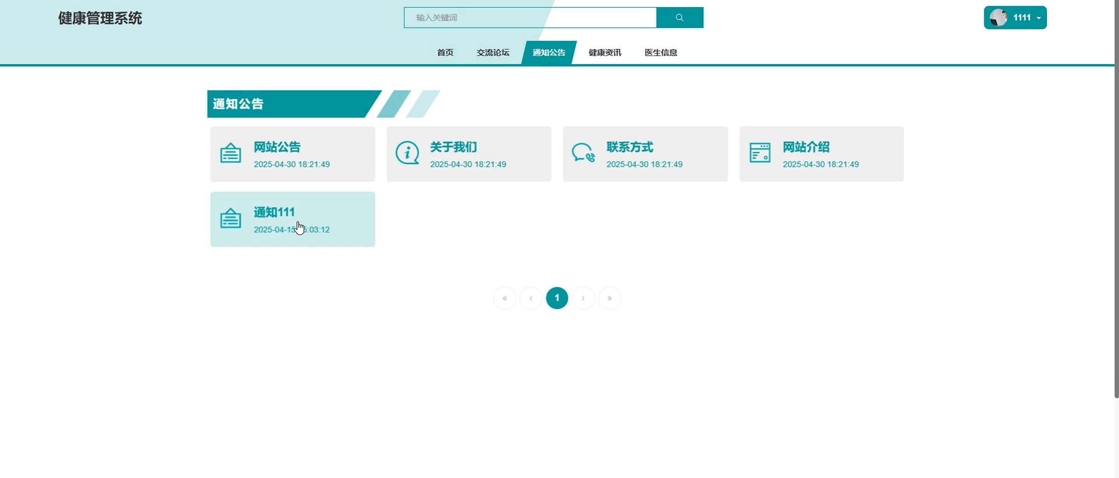Open the 网站公告 announcement title
The height and width of the screenshot is (478, 1119).
point(277,147)
